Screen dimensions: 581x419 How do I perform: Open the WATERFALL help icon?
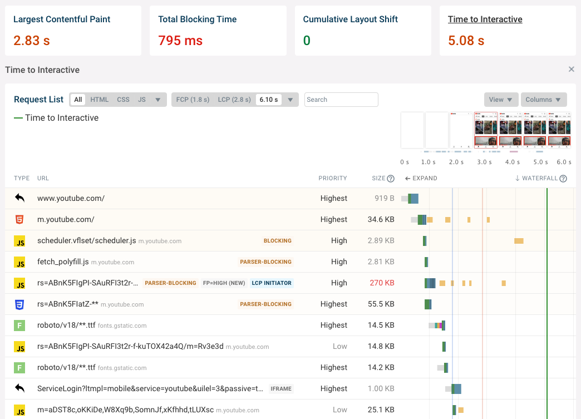pos(563,179)
